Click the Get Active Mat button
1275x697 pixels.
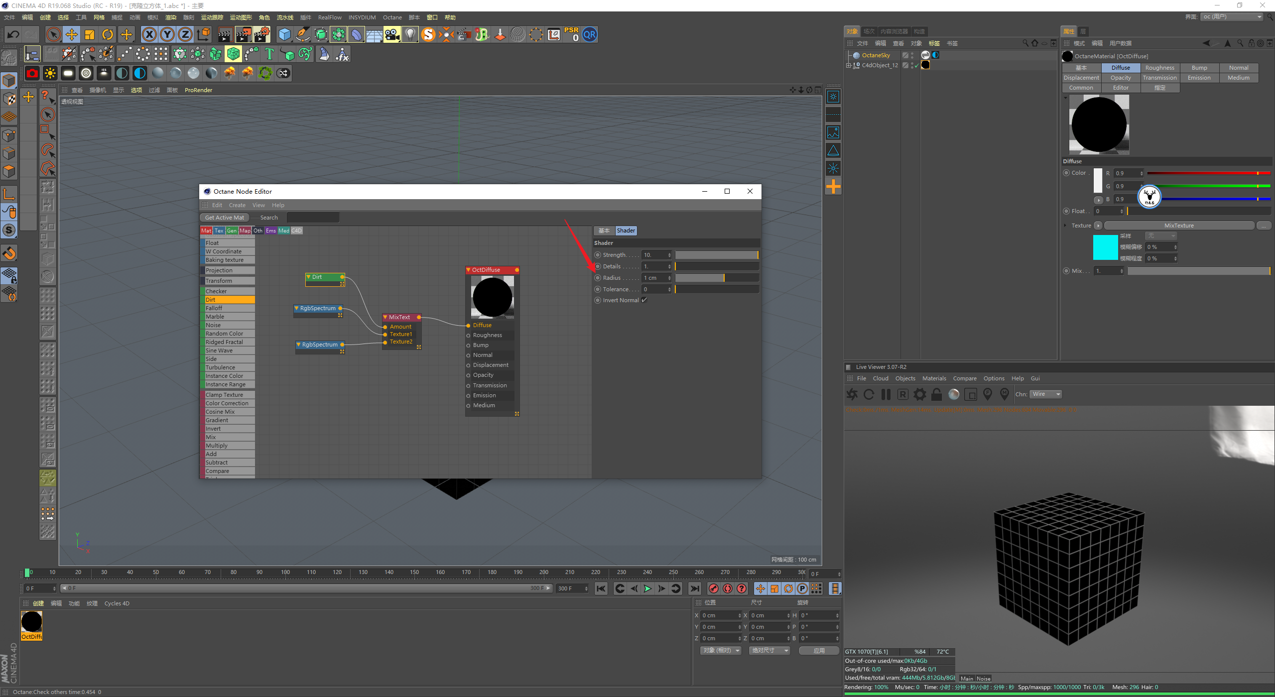point(224,218)
